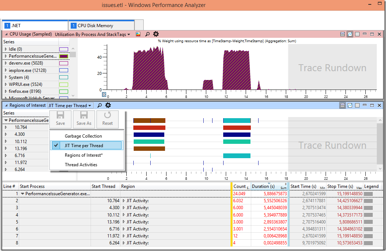This screenshot has height=251, width=386.
Task: Expand Idle (0) series
Action: coord(6,49)
